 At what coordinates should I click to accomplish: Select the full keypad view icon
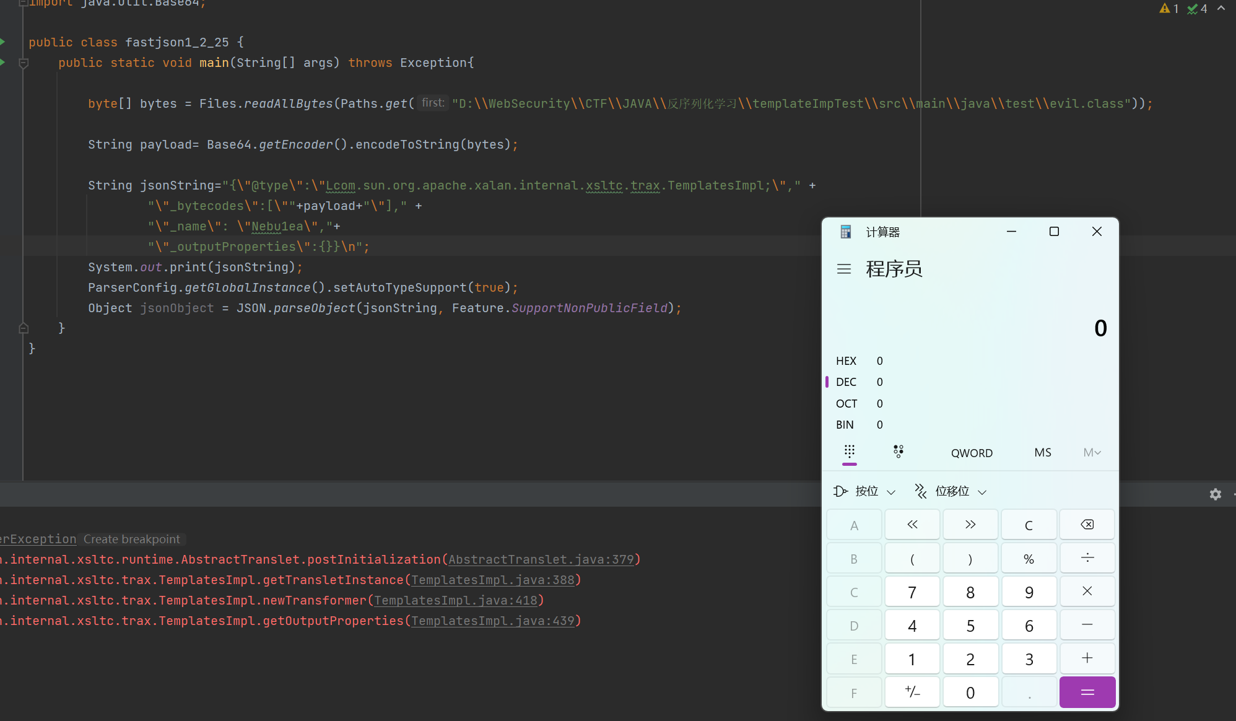point(850,452)
